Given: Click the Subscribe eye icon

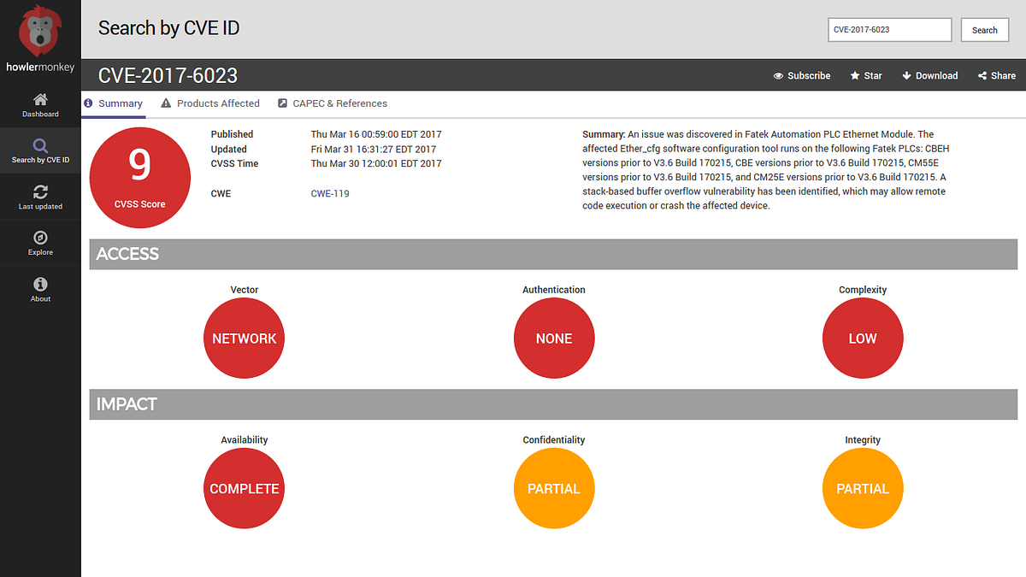Looking at the screenshot, I should (x=778, y=75).
